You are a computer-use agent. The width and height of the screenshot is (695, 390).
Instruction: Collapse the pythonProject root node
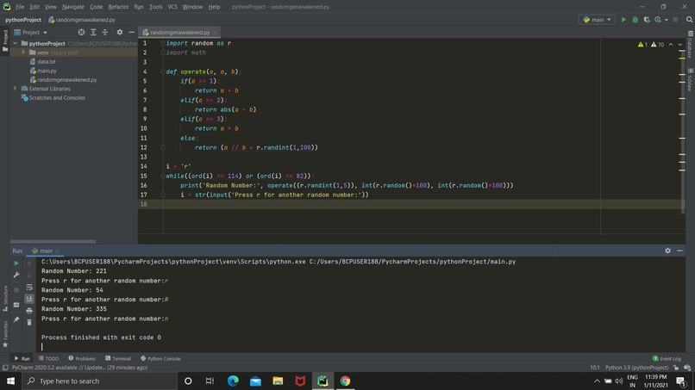pos(15,43)
